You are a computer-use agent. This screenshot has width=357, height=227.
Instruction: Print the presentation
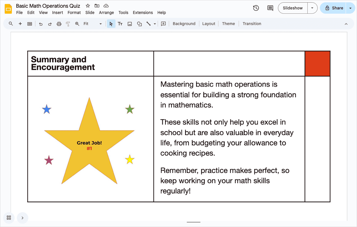click(59, 24)
